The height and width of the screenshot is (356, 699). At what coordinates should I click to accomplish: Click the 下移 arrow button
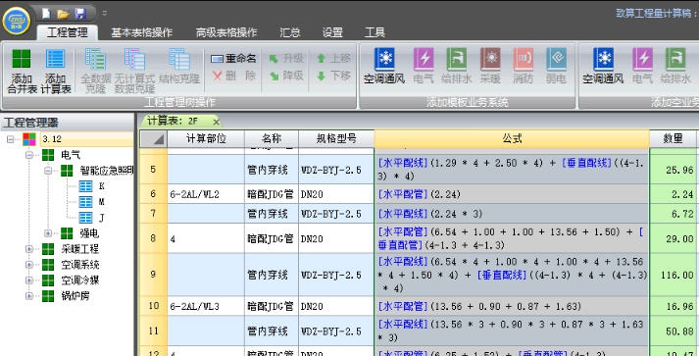pos(333,76)
